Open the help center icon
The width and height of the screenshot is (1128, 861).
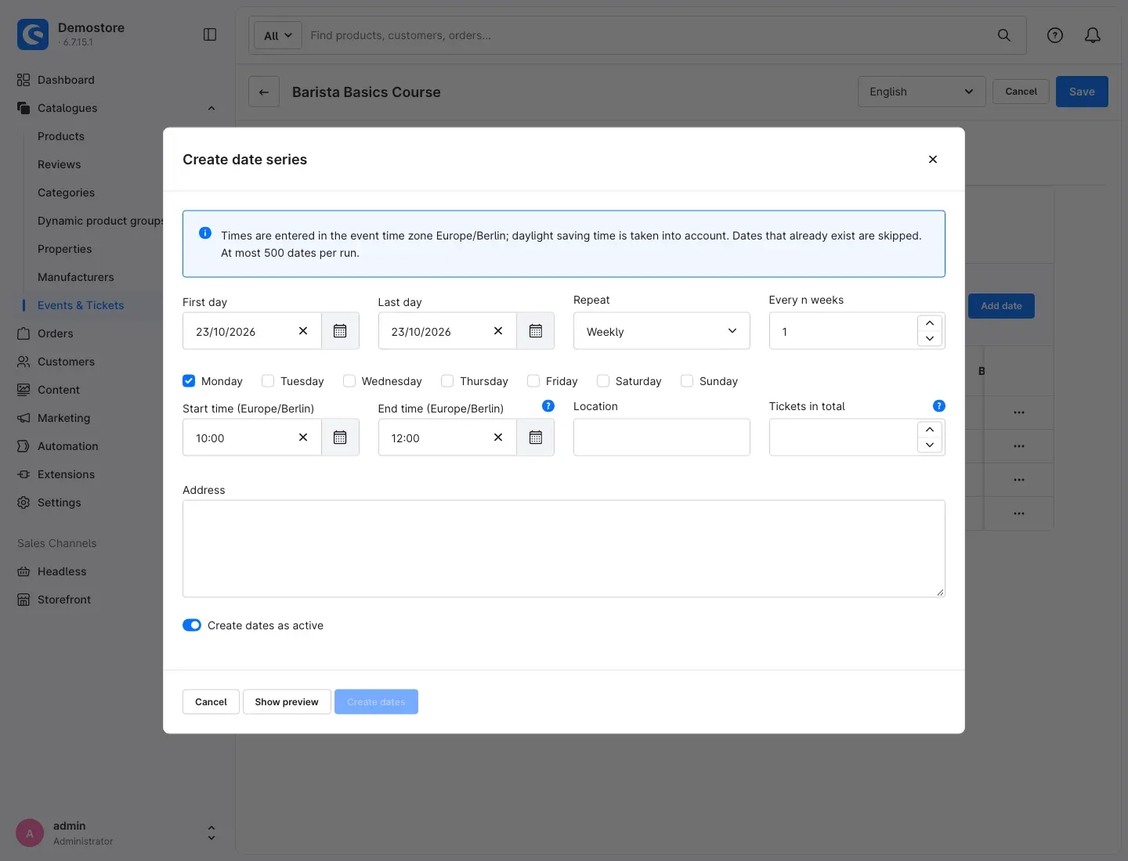point(1055,35)
